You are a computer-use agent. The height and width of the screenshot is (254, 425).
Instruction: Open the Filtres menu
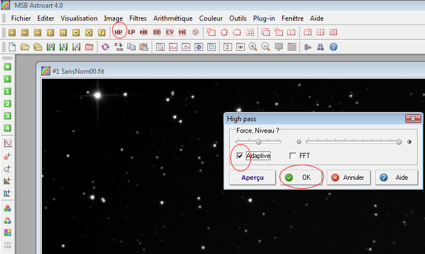pyautogui.click(x=138, y=18)
